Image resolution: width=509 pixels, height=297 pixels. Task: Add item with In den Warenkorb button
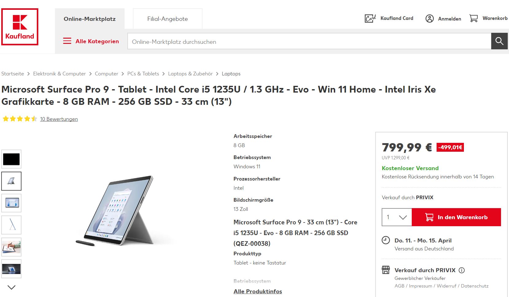click(x=456, y=217)
